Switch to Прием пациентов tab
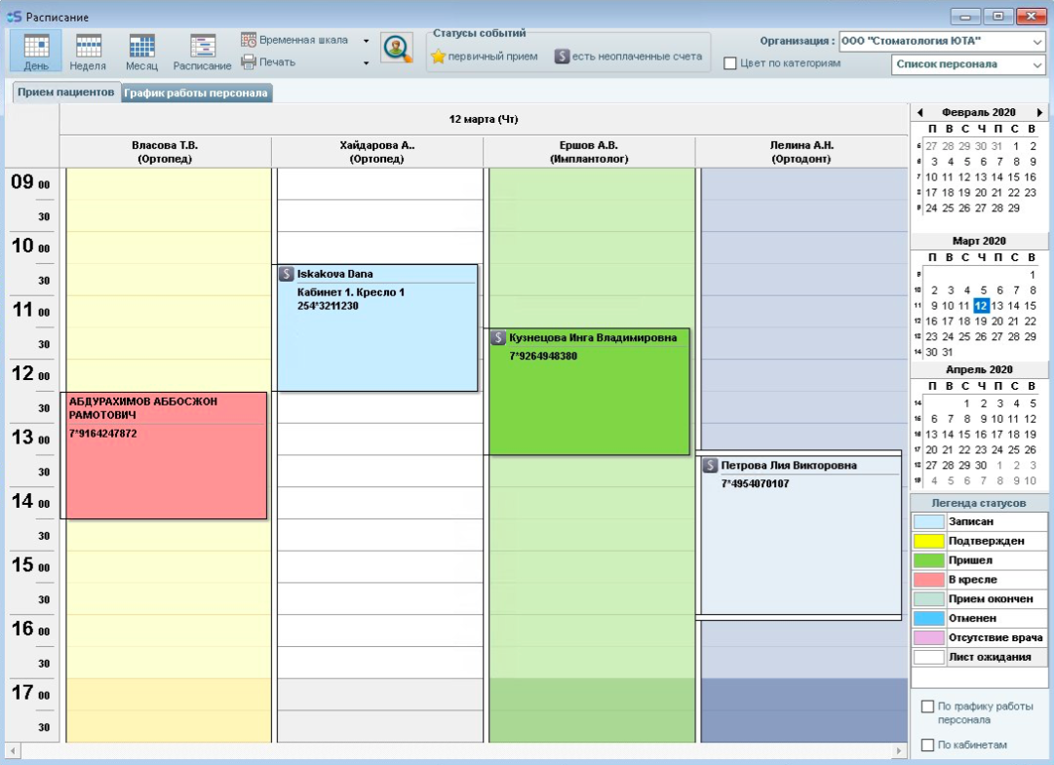The height and width of the screenshot is (765, 1054). click(x=66, y=92)
